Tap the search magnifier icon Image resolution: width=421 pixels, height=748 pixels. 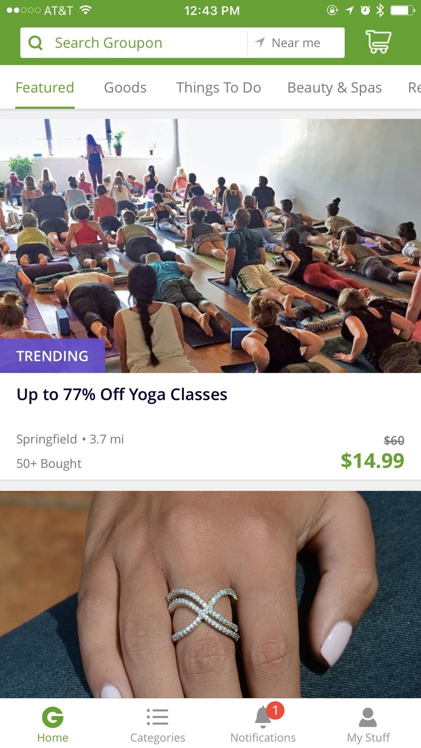click(35, 43)
